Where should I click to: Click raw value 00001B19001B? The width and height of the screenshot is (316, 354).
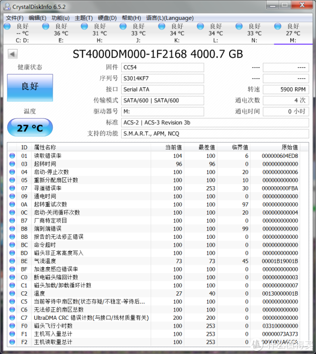point(280,261)
